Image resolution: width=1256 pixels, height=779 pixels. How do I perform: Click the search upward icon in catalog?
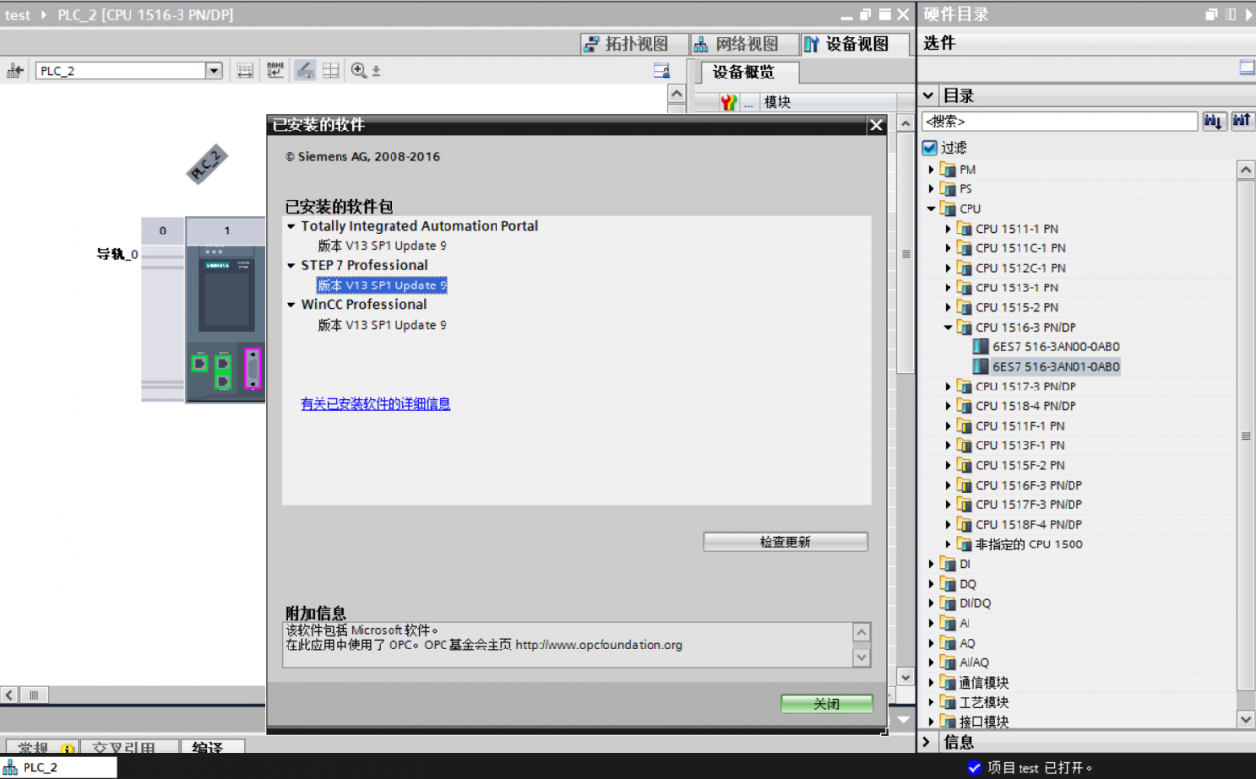[1243, 121]
